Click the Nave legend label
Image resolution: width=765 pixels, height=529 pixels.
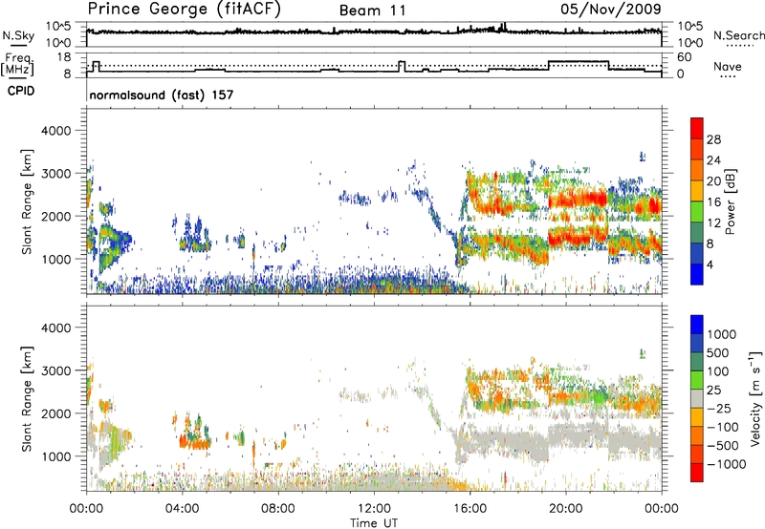coord(728,66)
